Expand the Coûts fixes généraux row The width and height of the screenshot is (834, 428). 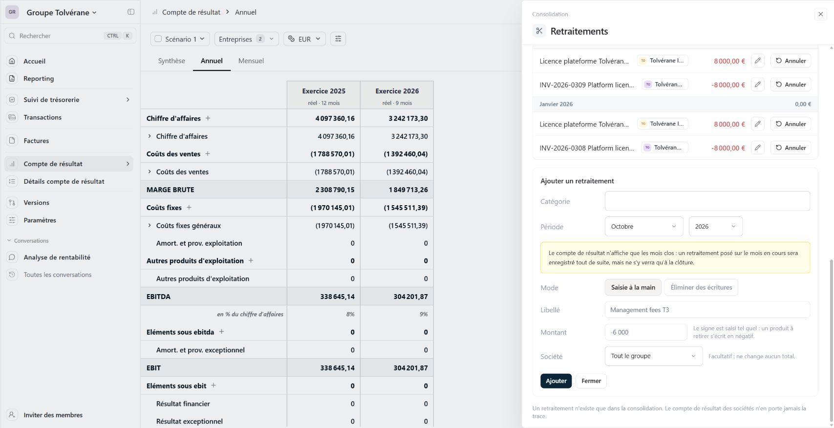[150, 226]
